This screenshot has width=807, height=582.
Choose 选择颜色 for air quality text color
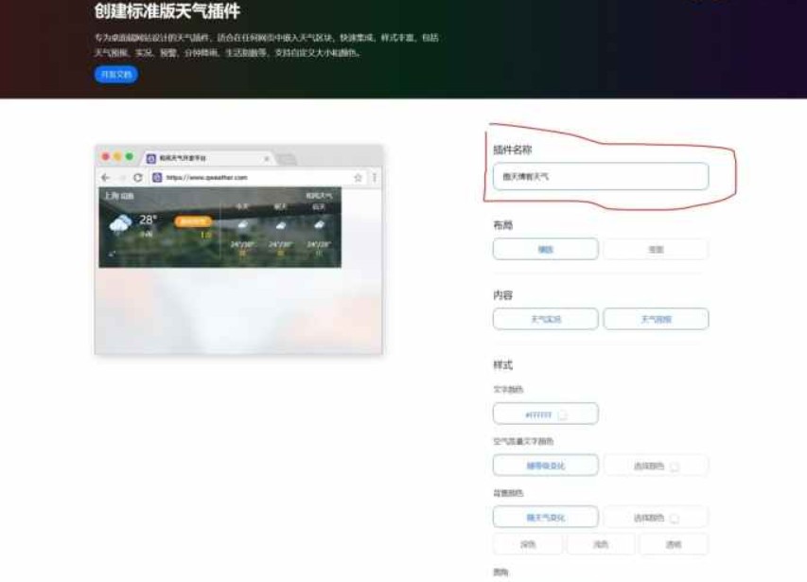pyautogui.click(x=656, y=466)
